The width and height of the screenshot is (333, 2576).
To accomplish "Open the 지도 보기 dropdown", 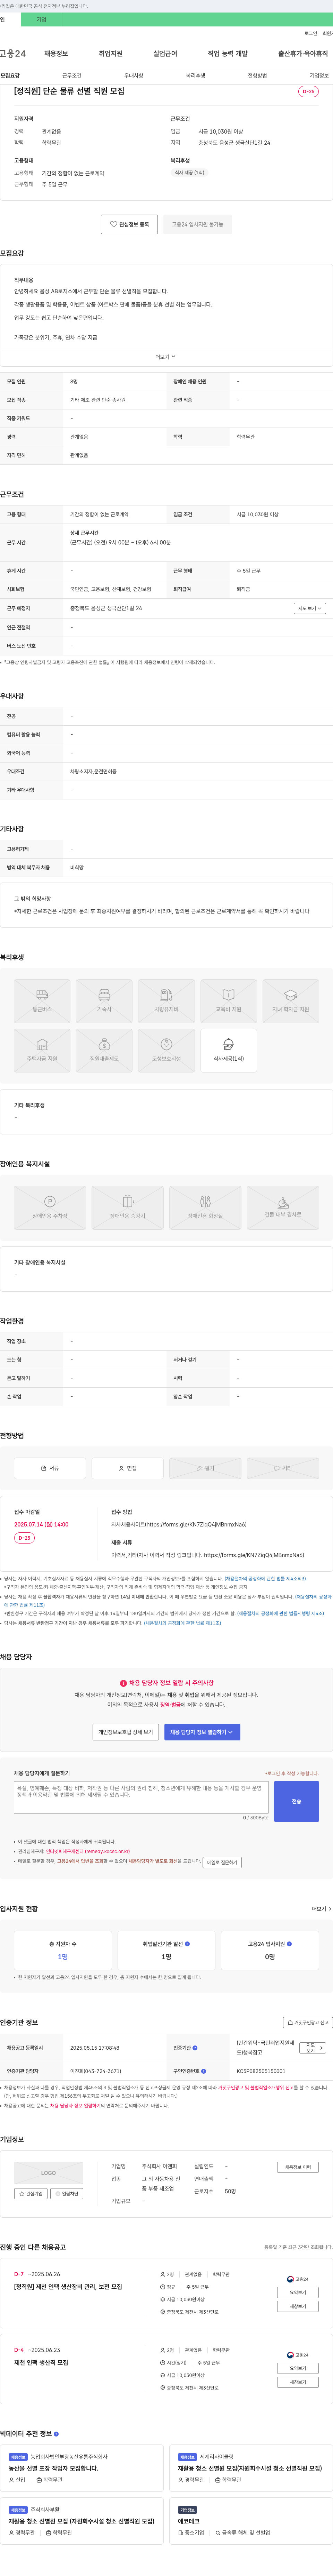I will click(x=309, y=608).
